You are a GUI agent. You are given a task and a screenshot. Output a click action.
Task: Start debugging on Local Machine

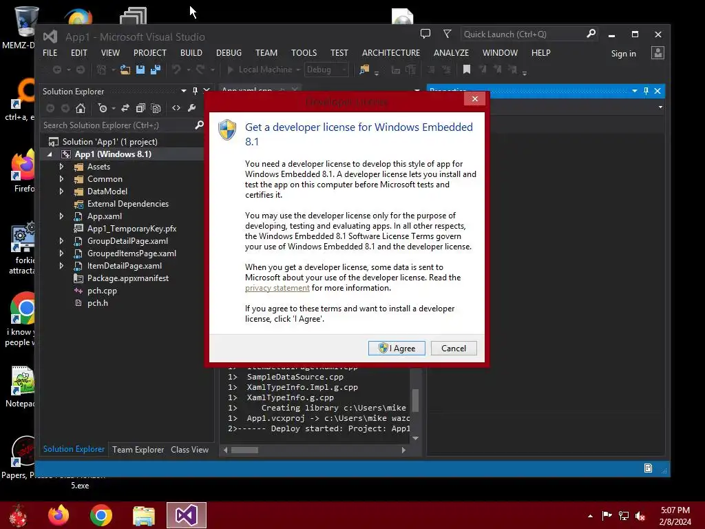pos(260,70)
